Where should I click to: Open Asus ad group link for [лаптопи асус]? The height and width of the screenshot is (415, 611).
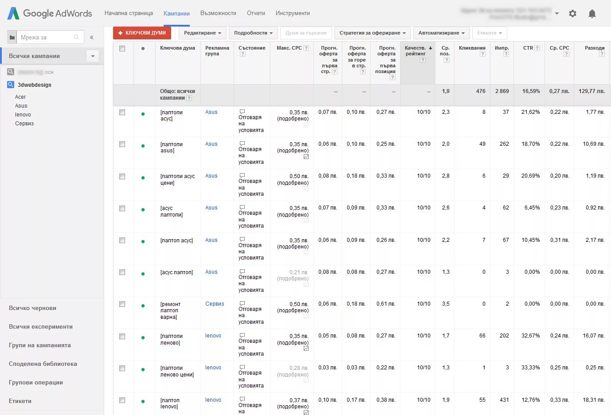click(x=211, y=112)
